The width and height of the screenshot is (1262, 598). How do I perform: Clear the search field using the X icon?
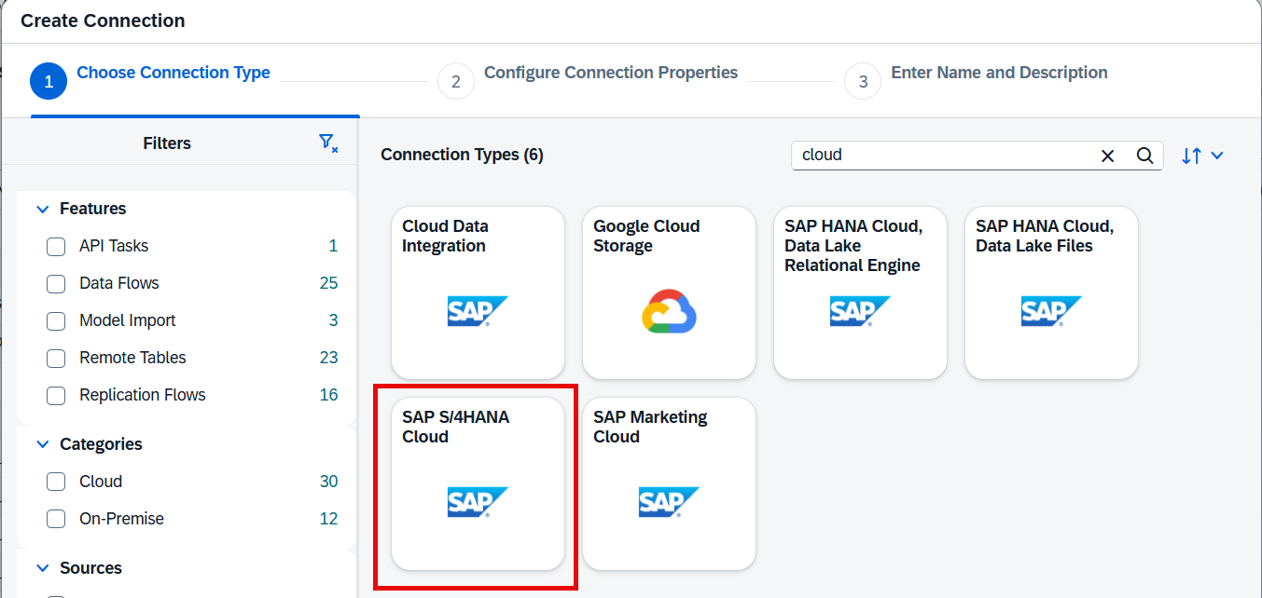[1107, 156]
